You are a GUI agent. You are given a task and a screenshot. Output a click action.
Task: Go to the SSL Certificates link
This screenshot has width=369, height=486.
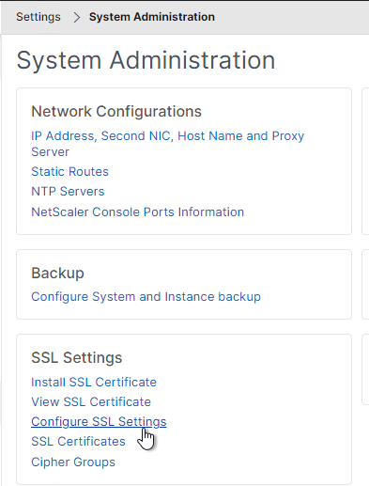tap(78, 442)
